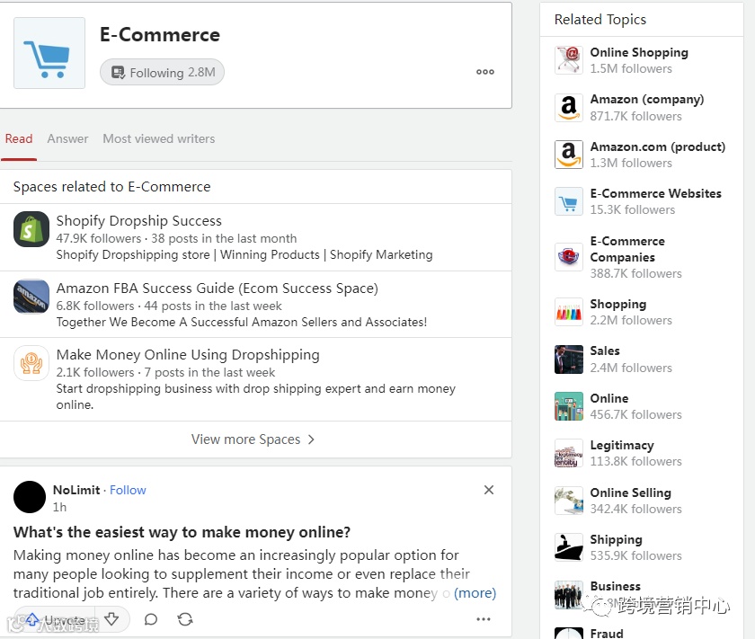This screenshot has width=755, height=639.
Task: Expand the post with (more) link
Action: (x=475, y=593)
